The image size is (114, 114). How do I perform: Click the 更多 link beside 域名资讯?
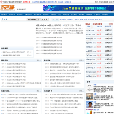point(39,60)
